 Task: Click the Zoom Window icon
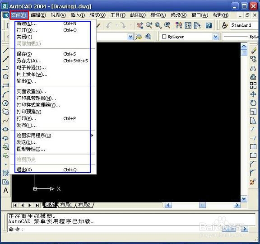pos(158,25)
